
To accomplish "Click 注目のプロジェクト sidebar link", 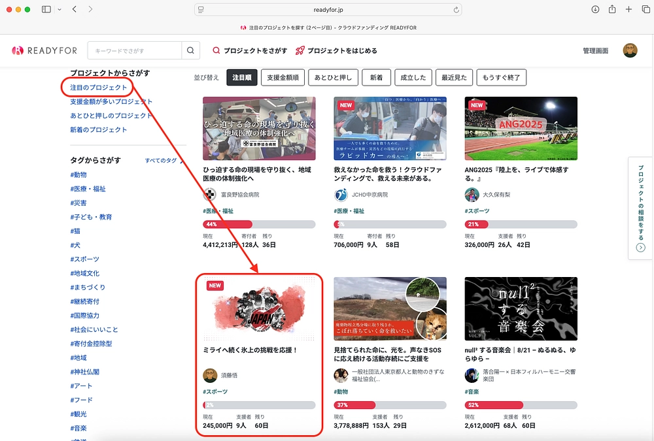I will 99,87.
